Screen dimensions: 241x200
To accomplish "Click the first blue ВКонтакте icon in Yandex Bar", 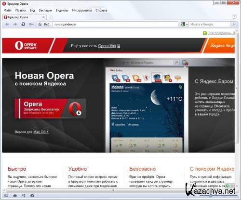I will click(116, 78).
